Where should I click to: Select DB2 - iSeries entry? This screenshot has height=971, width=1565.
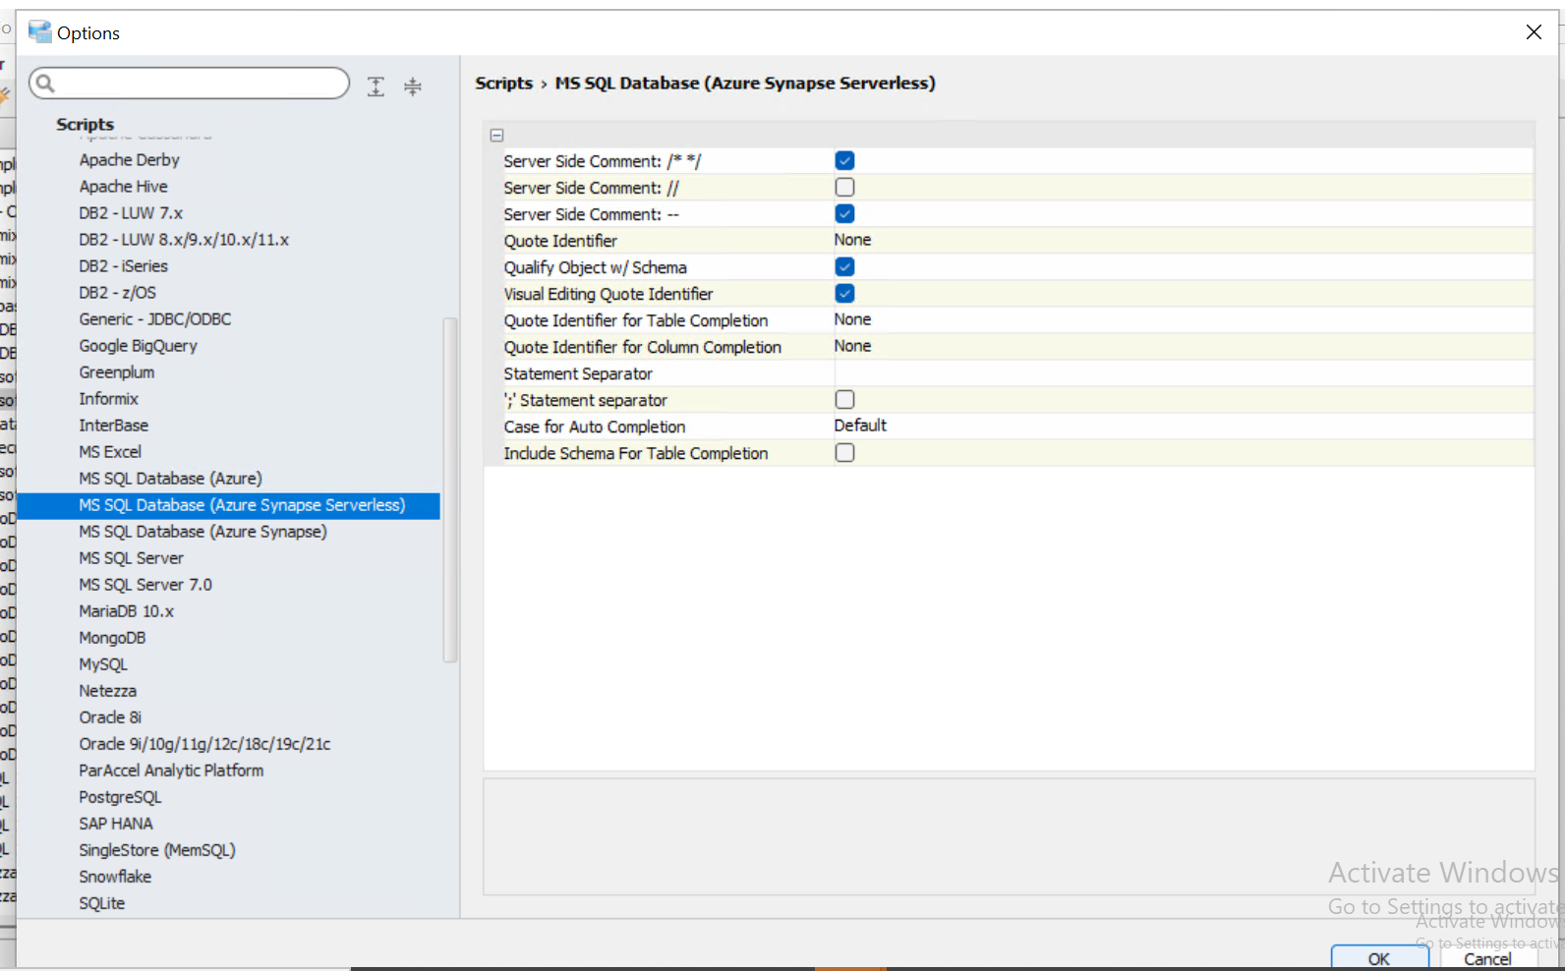(x=124, y=266)
